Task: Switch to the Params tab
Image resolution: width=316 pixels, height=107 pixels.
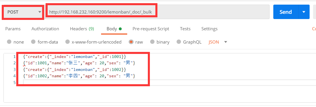Action: click(13, 29)
